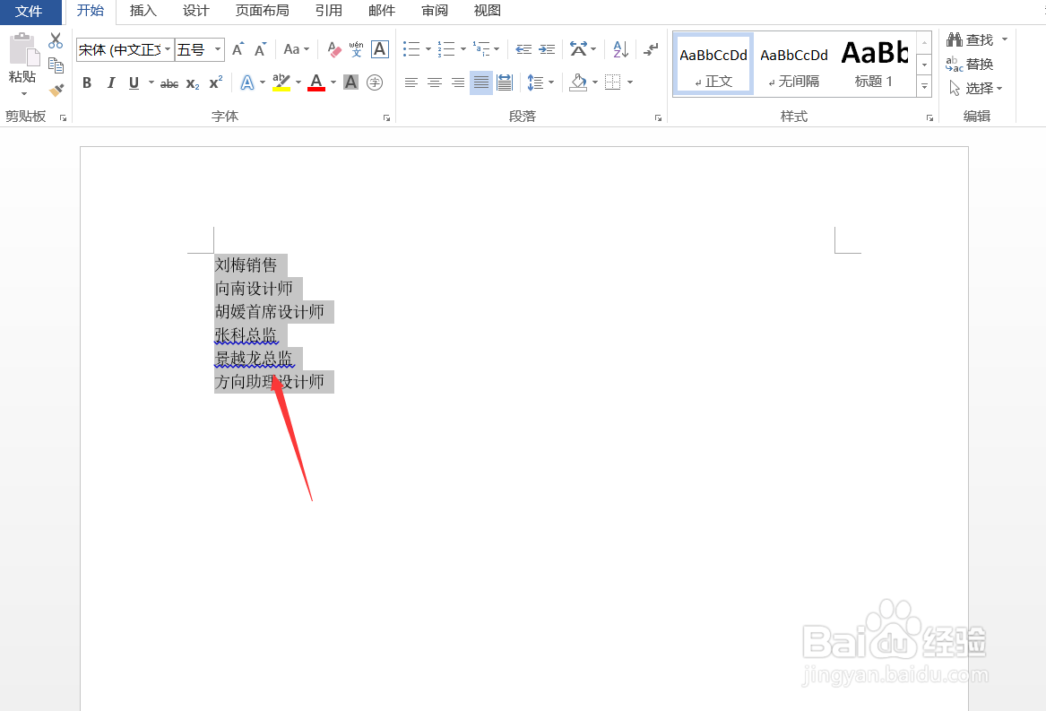Open the font size dropdown

tap(216, 49)
